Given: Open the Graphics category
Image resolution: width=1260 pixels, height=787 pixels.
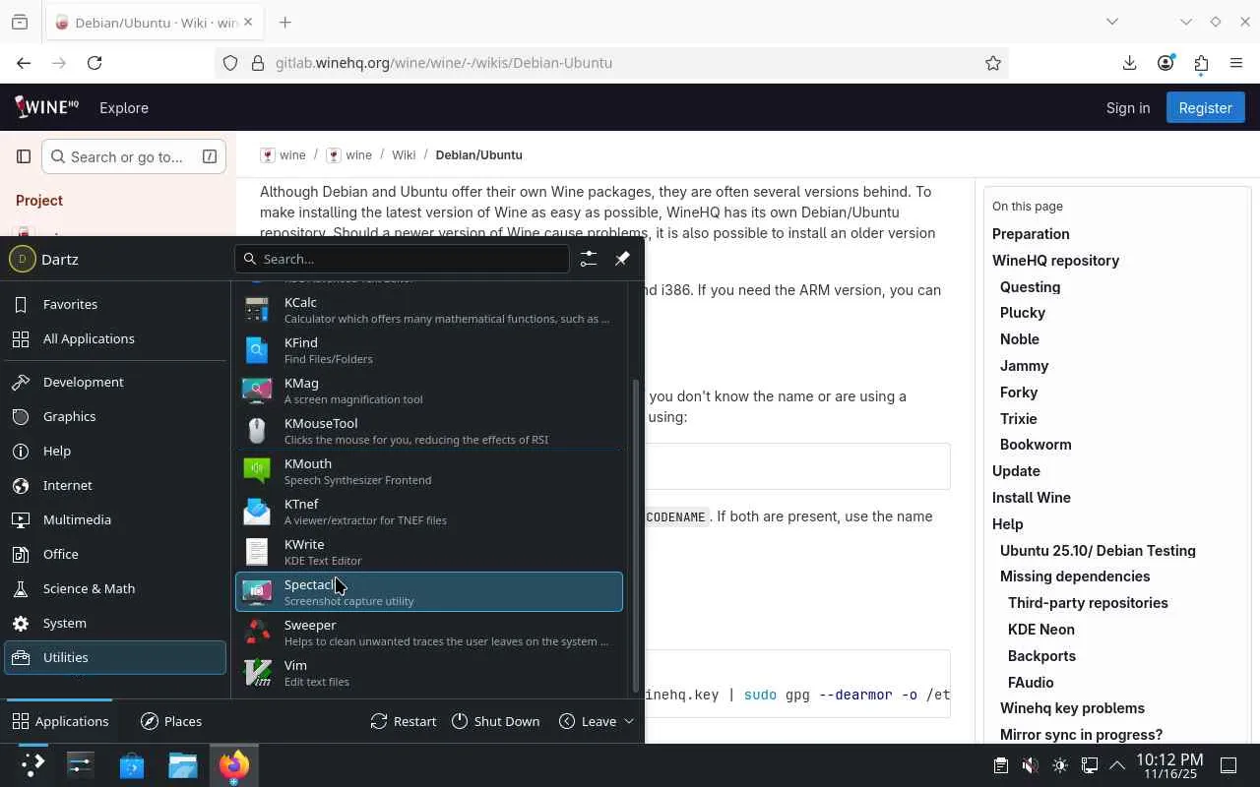Looking at the screenshot, I should pos(115,416).
